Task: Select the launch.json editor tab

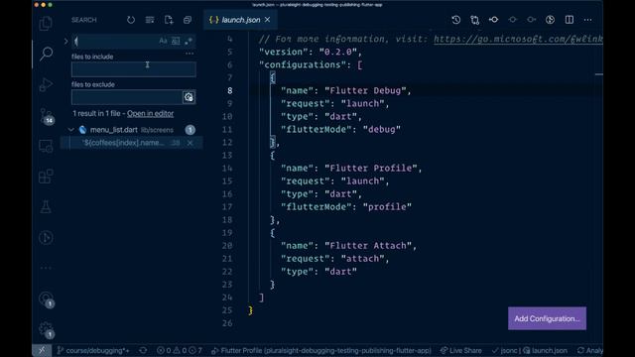Action: tap(240, 20)
